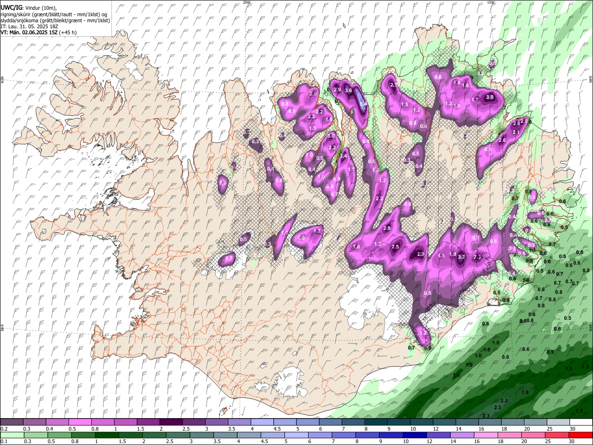
Task: Click the initial time 'IT: Lau. 31. 05. 2025 18Z'
Action: 29,26
